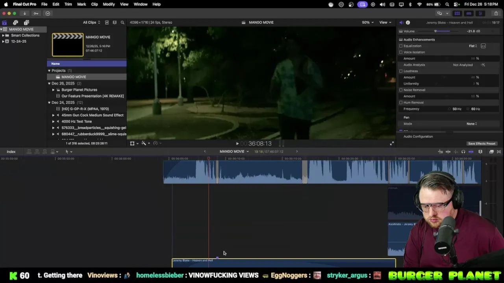Open the Import Media arrow button
This screenshot has height=283, width=504.
[24, 13]
